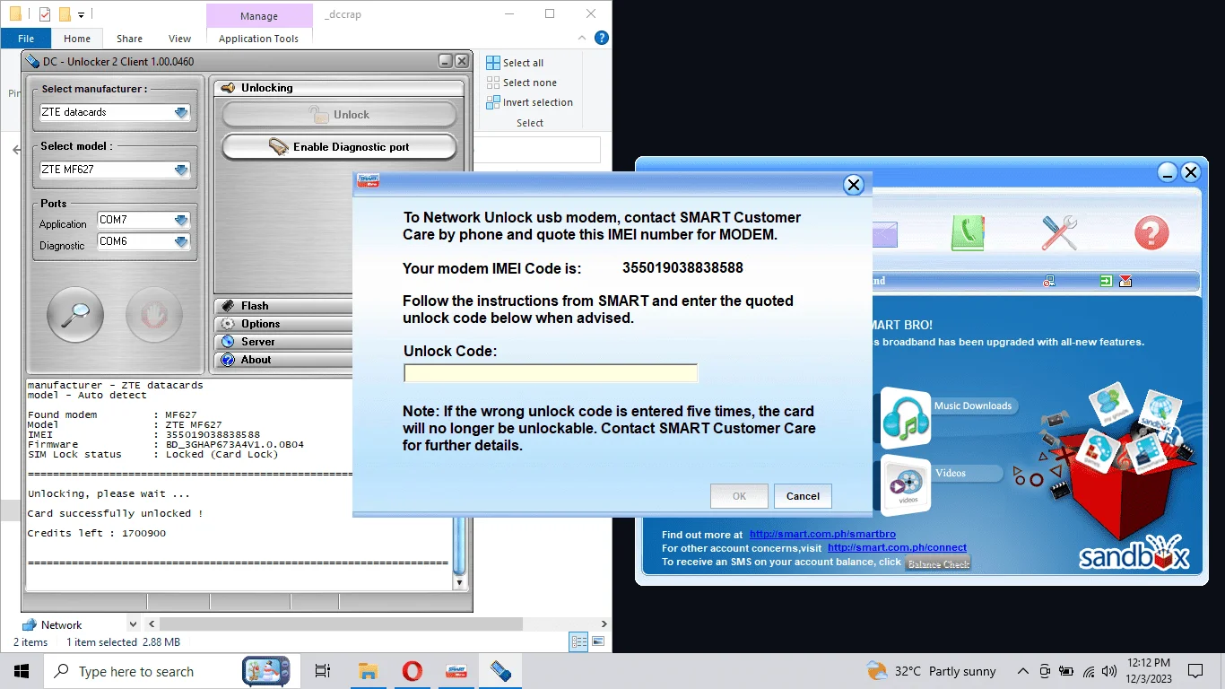Switch Explorer to details view icon

(578, 641)
